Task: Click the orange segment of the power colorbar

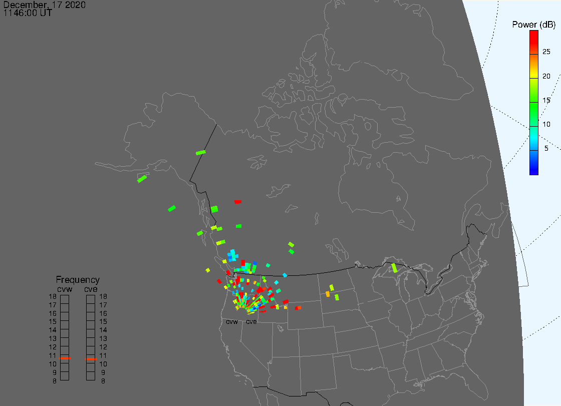Action: tap(534, 66)
